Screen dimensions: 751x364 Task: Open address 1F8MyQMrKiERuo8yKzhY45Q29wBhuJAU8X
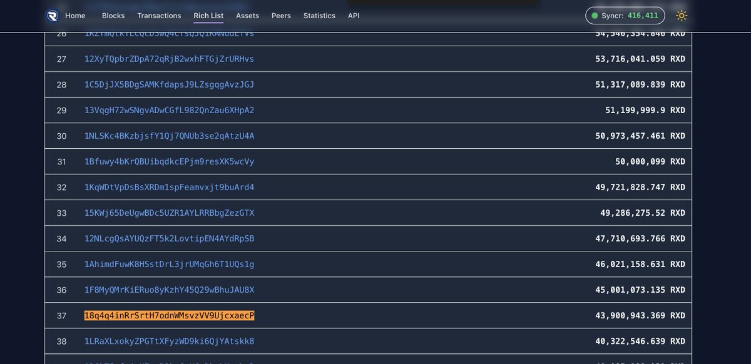point(169,290)
